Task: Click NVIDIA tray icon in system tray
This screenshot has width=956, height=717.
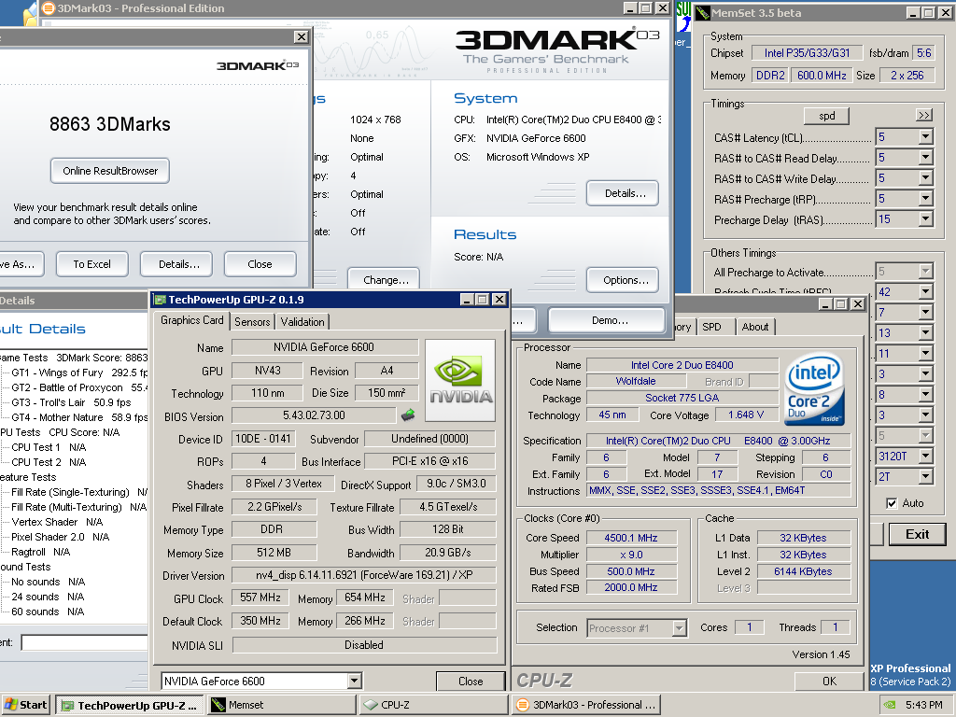Action: tap(890, 705)
